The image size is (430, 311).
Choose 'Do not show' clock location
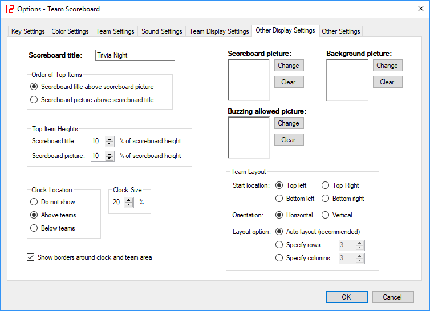pyautogui.click(x=34, y=202)
